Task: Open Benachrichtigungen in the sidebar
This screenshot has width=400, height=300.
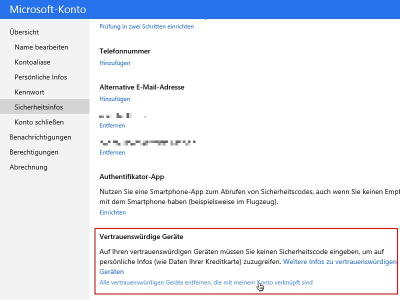Action: coord(40,137)
